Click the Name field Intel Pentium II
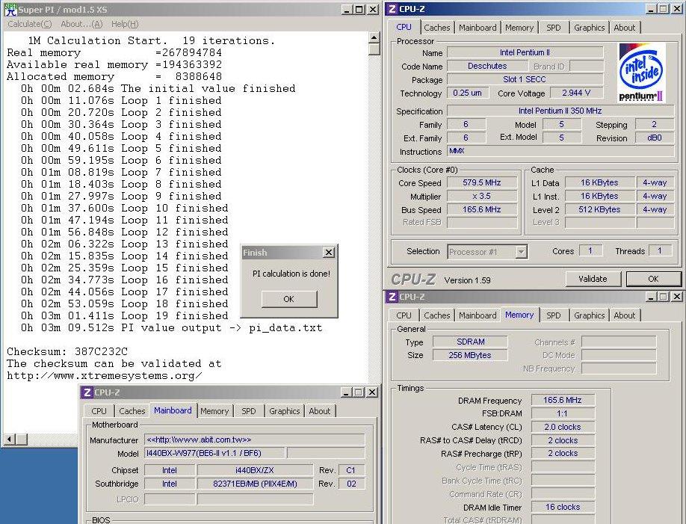686x524 pixels. pyautogui.click(x=525, y=52)
